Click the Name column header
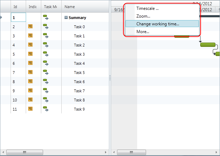Screen dimensions: 220x156 click(70, 7)
